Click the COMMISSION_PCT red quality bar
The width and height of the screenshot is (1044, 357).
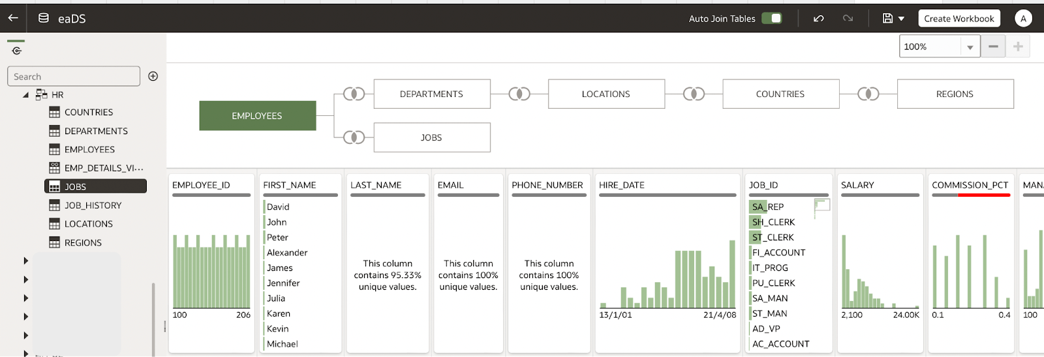[984, 195]
